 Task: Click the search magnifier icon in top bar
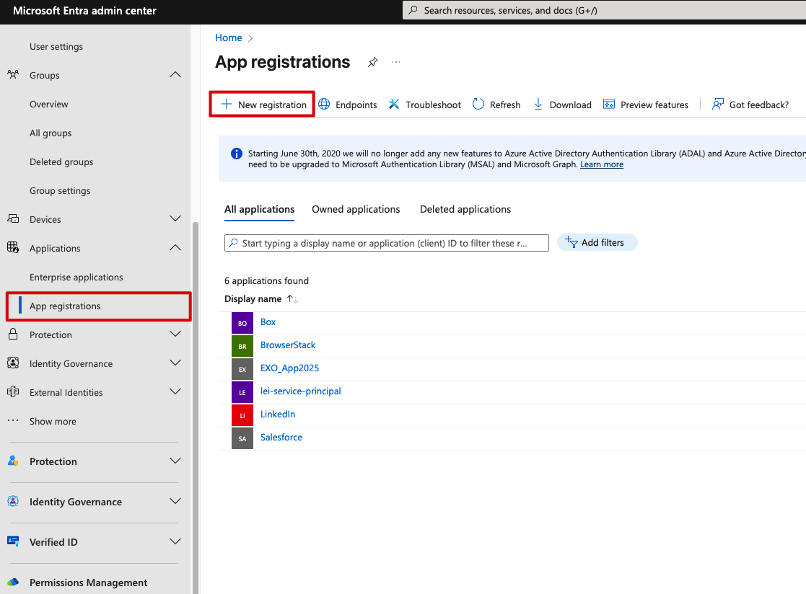[x=413, y=10]
